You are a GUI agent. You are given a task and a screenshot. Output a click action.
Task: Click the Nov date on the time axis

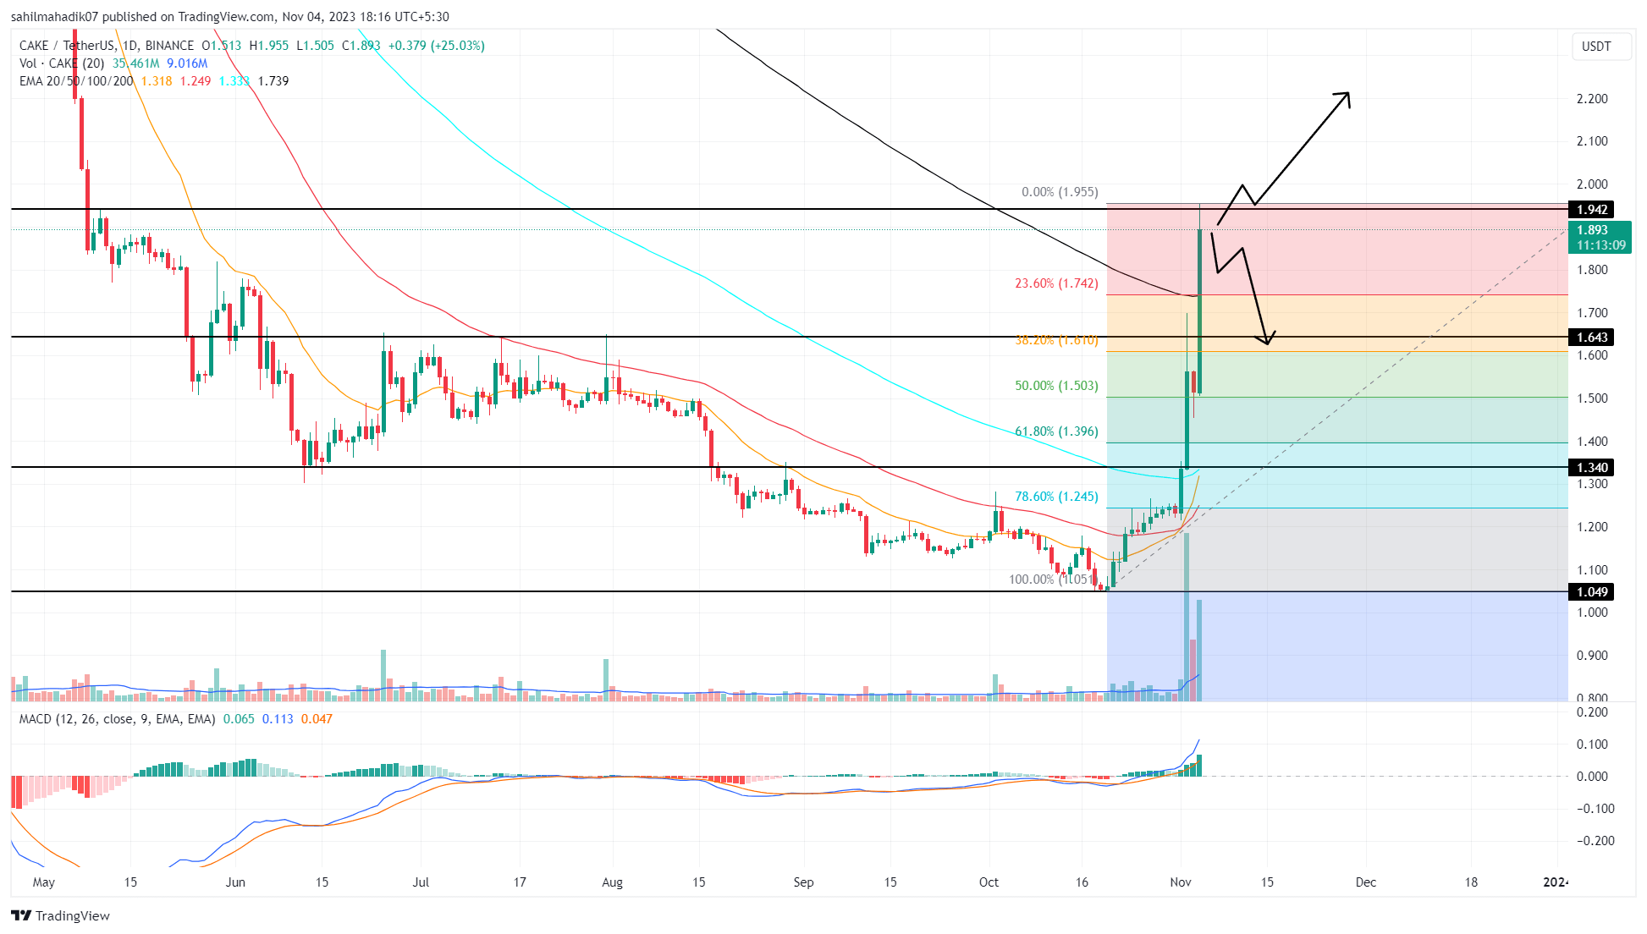coord(1181,882)
